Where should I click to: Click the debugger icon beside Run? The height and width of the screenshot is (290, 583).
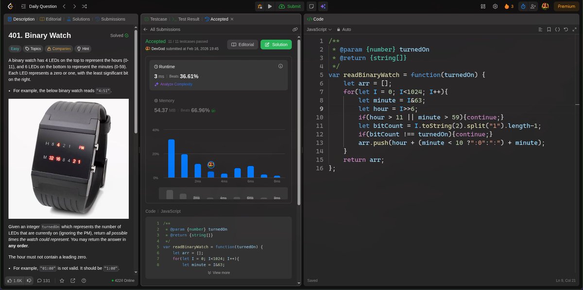click(x=260, y=6)
